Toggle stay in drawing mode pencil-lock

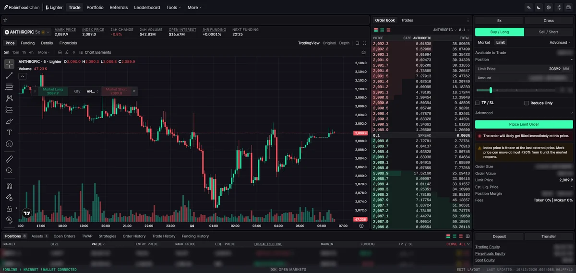[9, 197]
